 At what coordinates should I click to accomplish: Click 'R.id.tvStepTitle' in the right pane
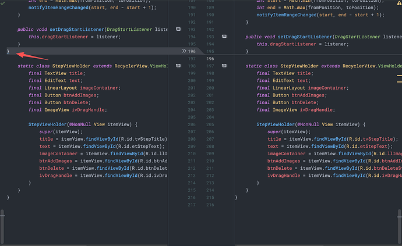click(x=371, y=139)
